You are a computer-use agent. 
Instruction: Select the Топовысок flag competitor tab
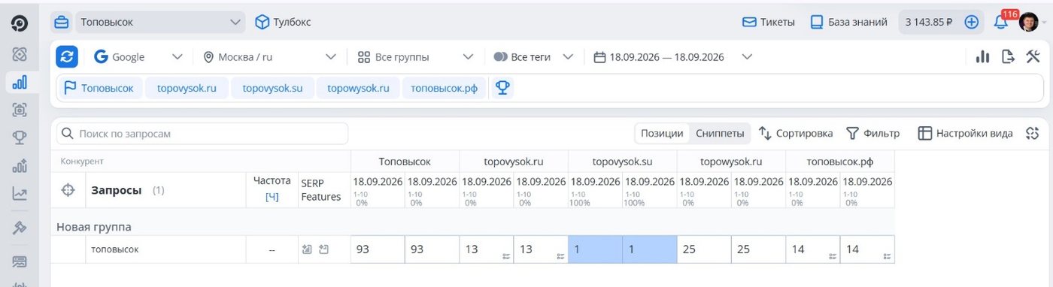pyautogui.click(x=100, y=88)
